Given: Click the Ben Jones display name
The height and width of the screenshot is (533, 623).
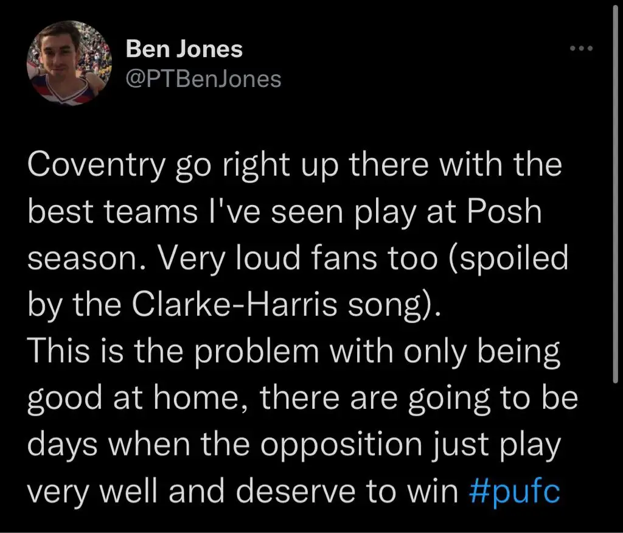Looking at the screenshot, I should pos(184,49).
